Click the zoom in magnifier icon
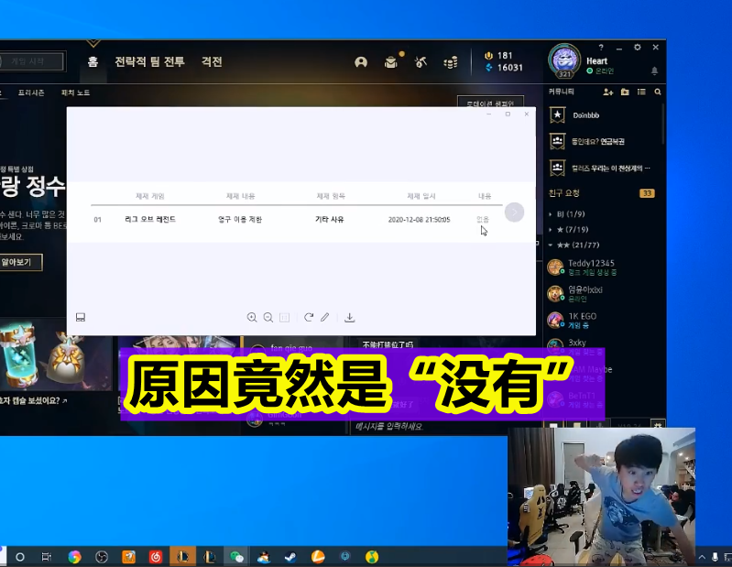This screenshot has height=567, width=732. click(252, 318)
